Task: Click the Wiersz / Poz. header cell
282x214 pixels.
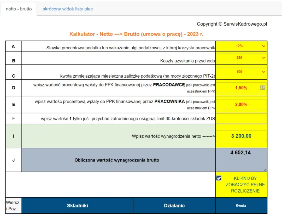Action: [13, 206]
